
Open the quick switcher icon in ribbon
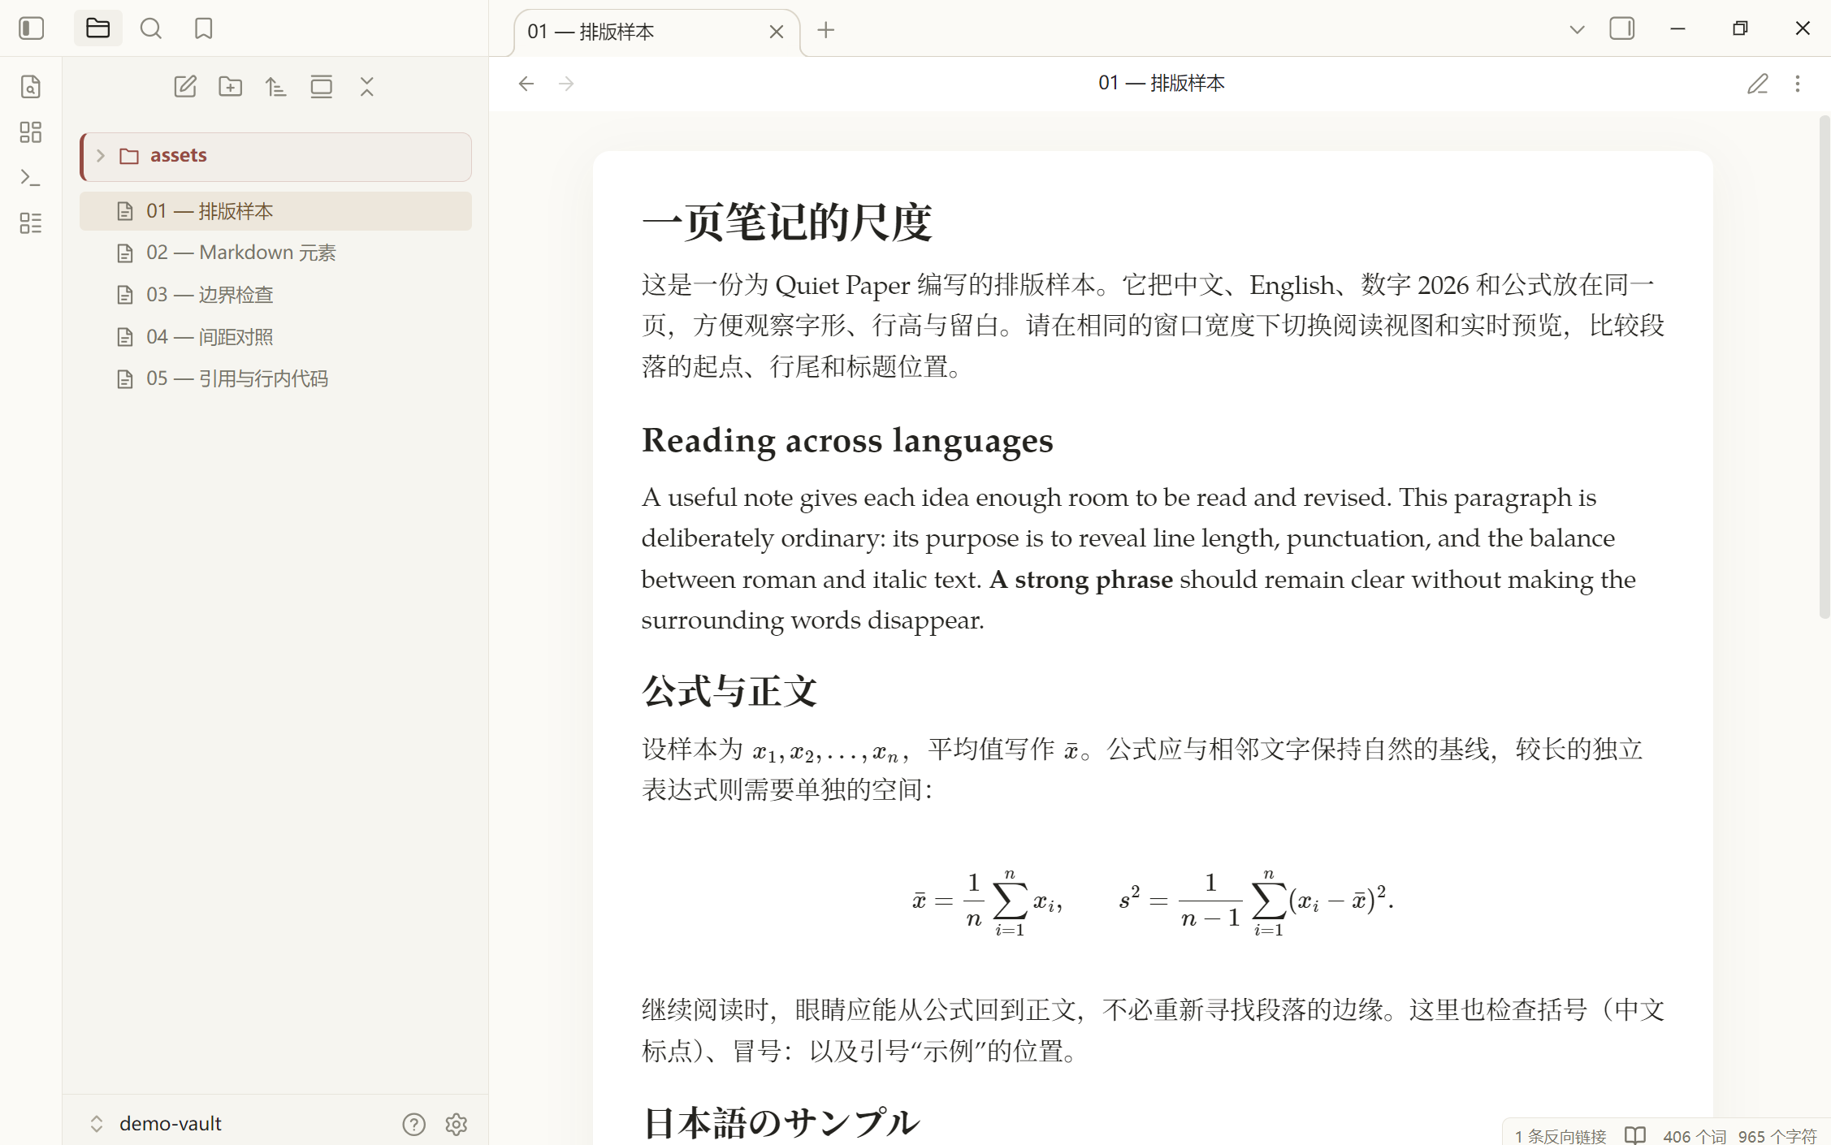[x=31, y=86]
